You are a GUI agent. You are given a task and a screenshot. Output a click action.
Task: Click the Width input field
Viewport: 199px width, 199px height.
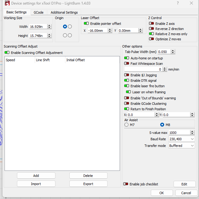[38, 27]
